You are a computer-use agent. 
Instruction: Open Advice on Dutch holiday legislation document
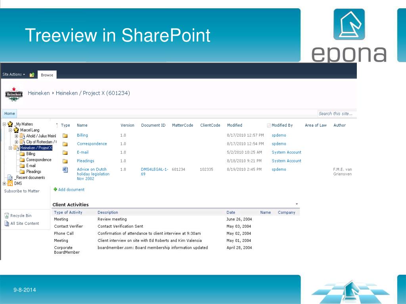tap(93, 174)
